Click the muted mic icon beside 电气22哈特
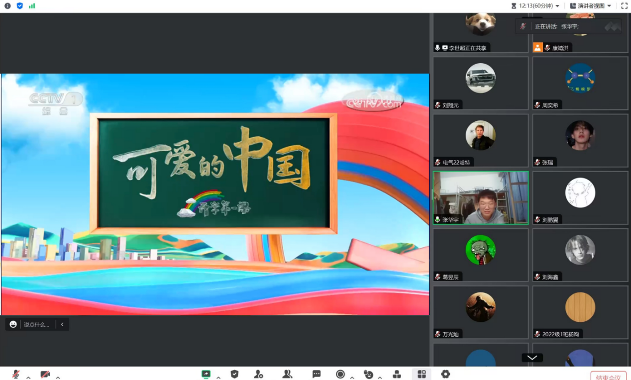631x380 pixels. (437, 162)
